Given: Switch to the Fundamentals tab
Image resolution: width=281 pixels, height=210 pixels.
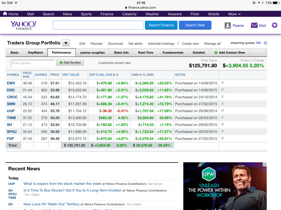Looking at the screenshot, I should click(173, 52).
